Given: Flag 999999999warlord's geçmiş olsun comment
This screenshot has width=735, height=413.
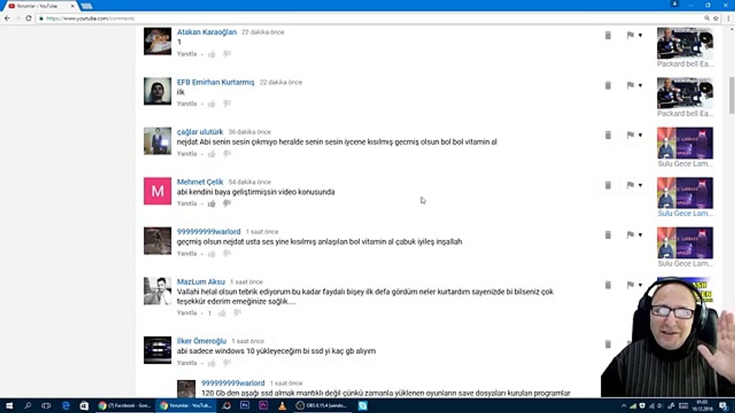Looking at the screenshot, I should [x=630, y=235].
